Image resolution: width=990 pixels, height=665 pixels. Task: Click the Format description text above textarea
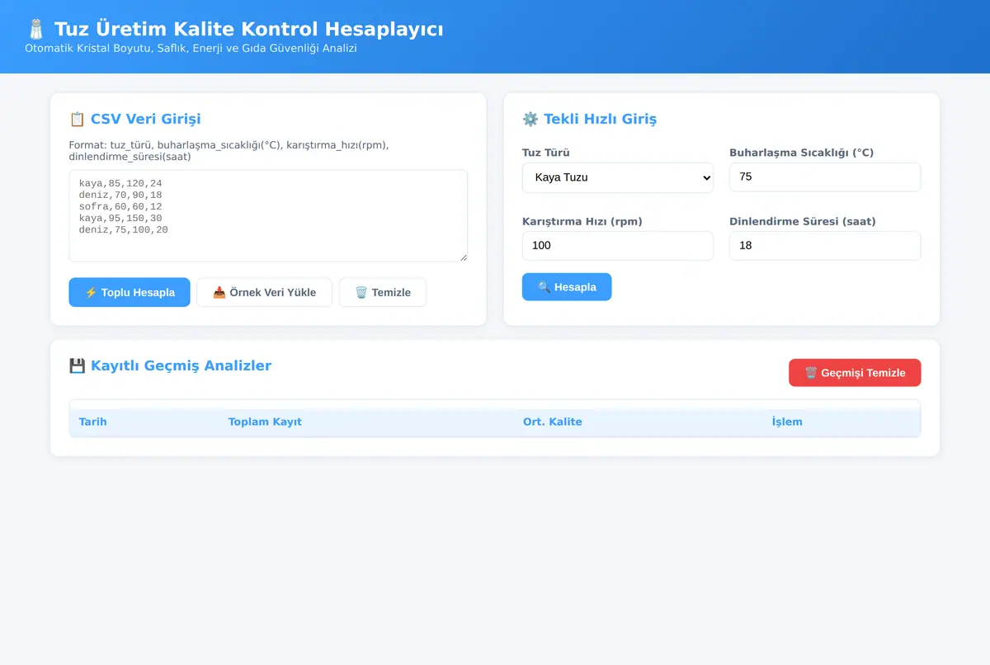tap(229, 150)
